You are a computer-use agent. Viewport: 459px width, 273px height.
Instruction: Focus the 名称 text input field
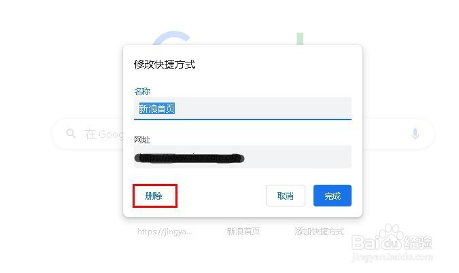coord(242,109)
